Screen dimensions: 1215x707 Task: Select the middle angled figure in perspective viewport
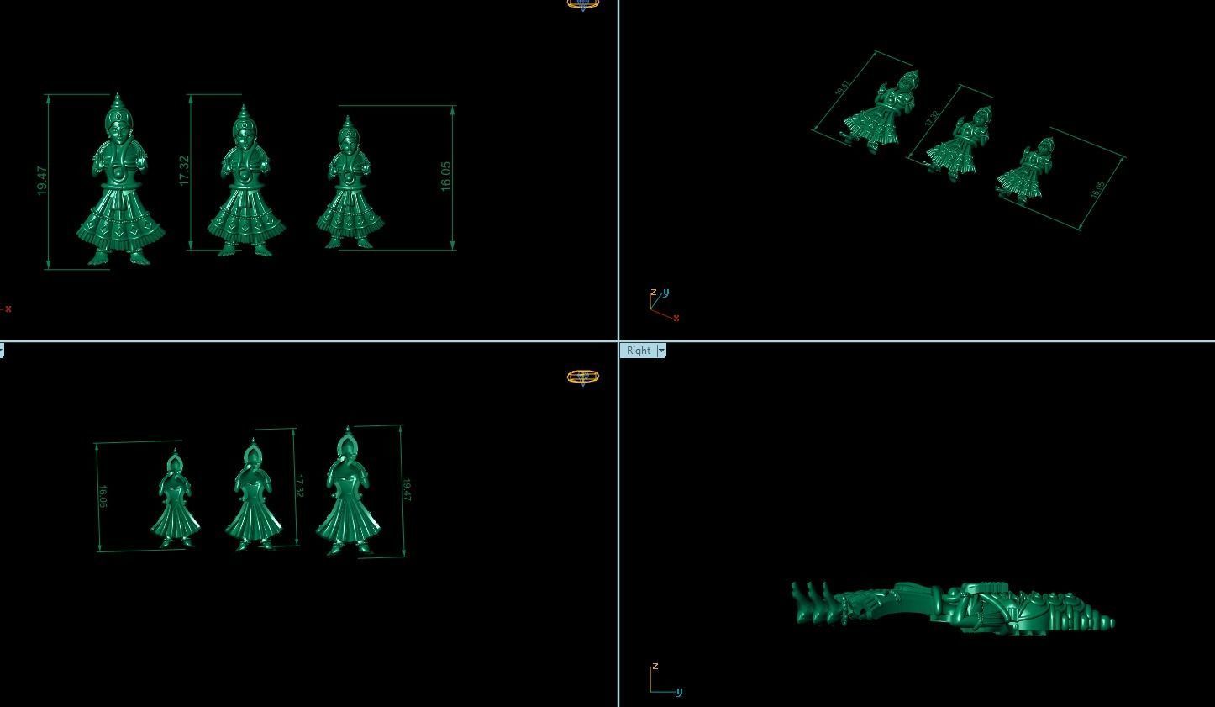(960, 144)
